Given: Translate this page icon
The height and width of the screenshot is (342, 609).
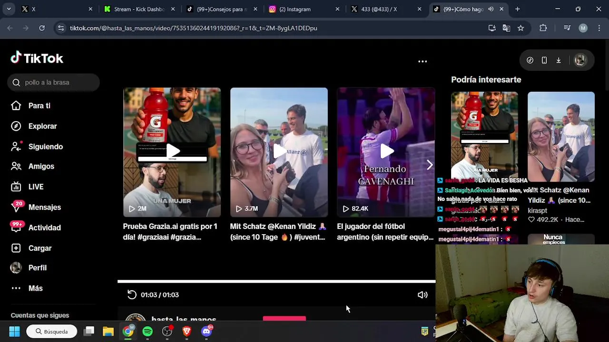Looking at the screenshot, I should point(506,28).
